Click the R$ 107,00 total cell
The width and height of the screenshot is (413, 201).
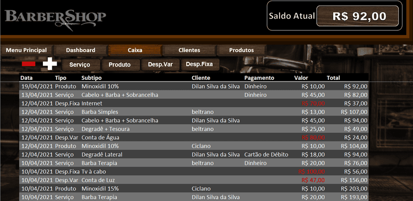(354, 112)
